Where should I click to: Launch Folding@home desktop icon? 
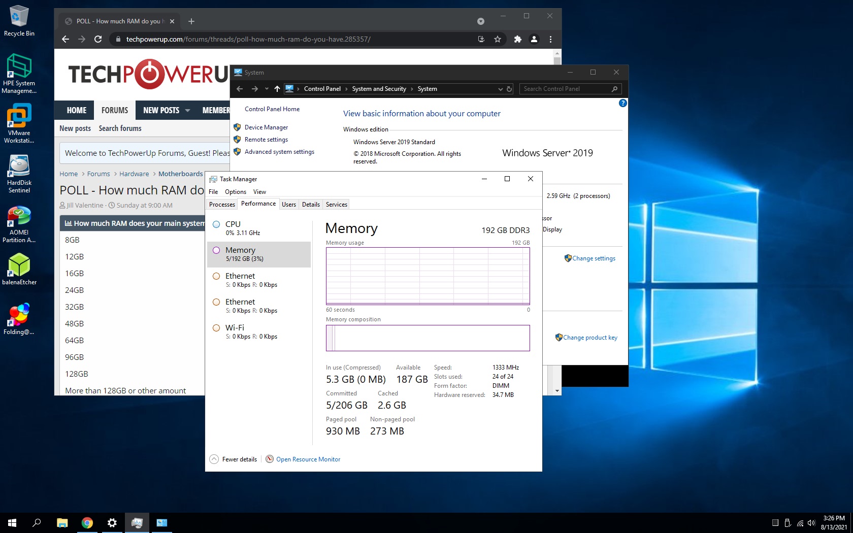(19, 319)
